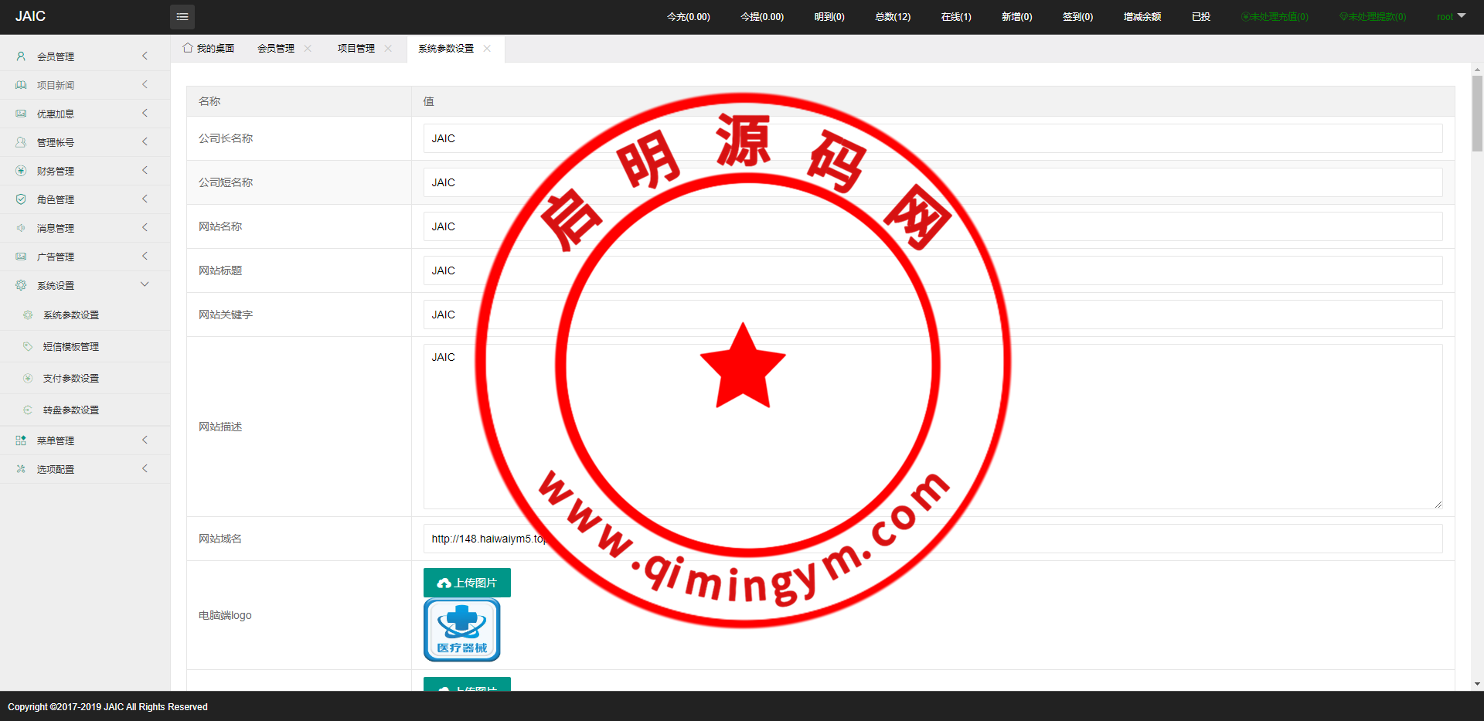Click the 医疗器械 logo thumbnail
This screenshot has height=721, width=1484.
click(462, 630)
